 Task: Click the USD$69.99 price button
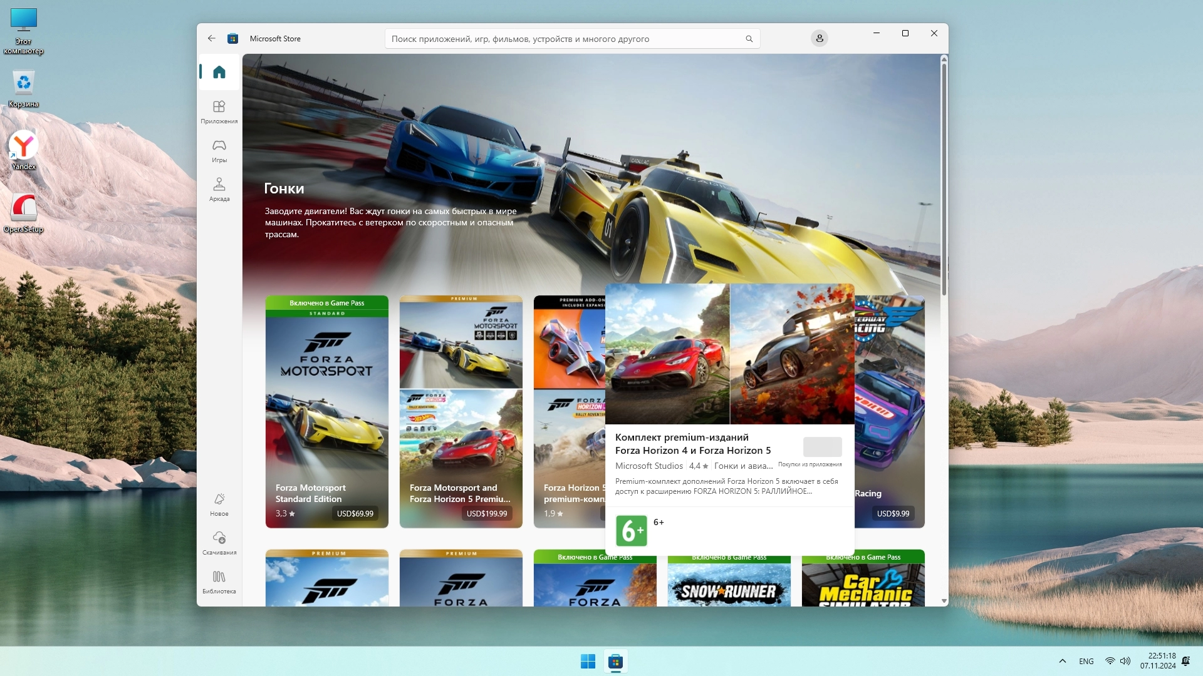[355, 513]
